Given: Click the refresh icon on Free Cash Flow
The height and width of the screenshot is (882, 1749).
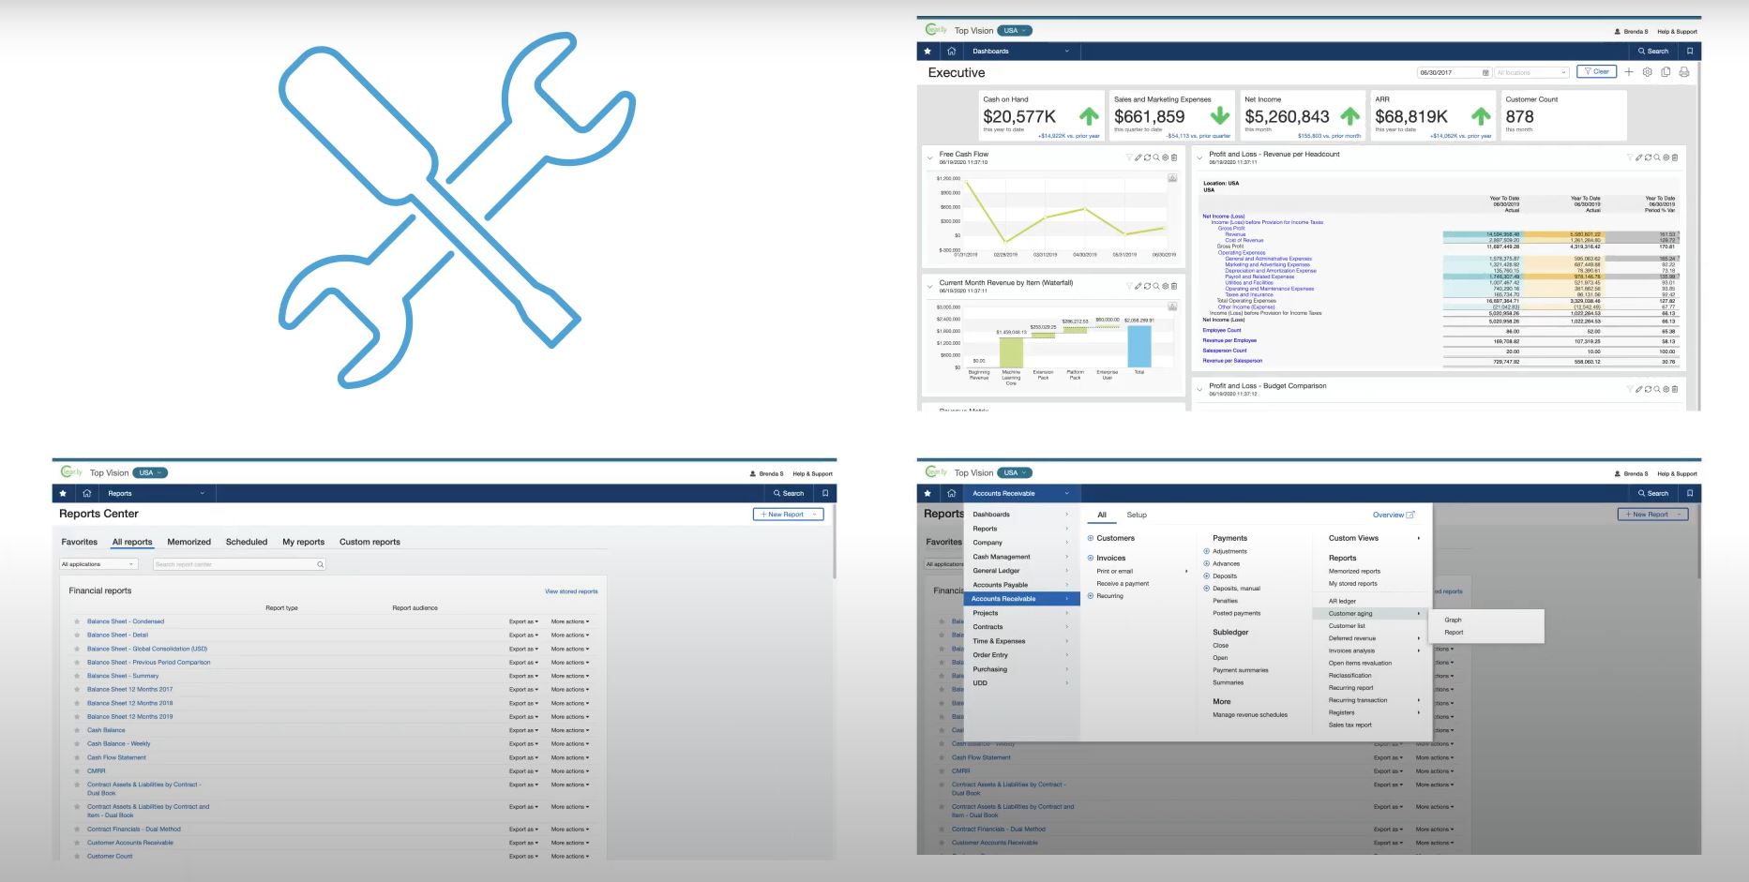Looking at the screenshot, I should coord(1147,157).
